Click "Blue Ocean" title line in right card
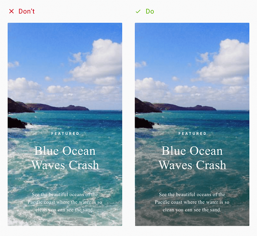Viewport: 257px width, 236px height. pyautogui.click(x=192, y=151)
